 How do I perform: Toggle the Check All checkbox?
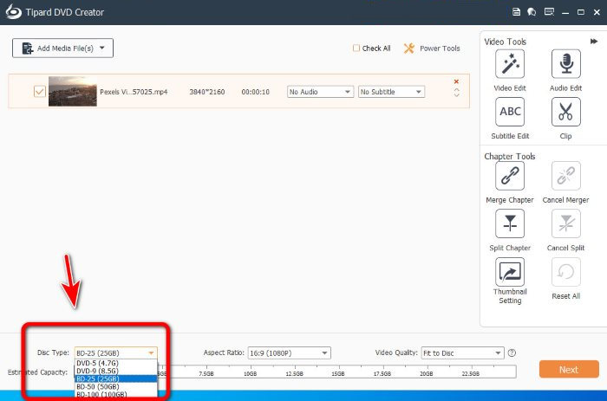click(x=356, y=48)
